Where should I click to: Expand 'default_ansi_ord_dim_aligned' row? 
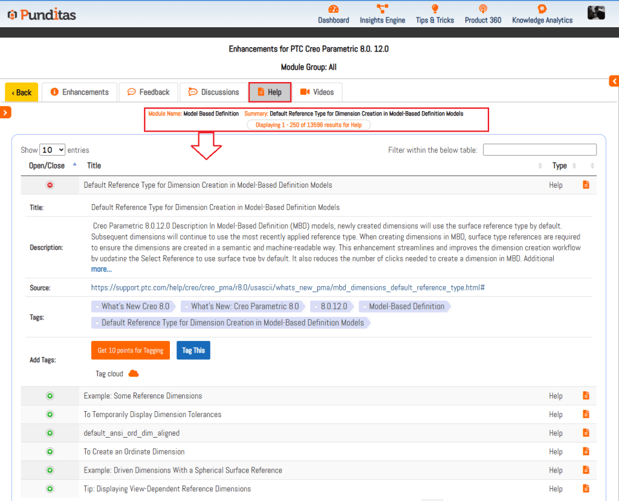[50, 433]
